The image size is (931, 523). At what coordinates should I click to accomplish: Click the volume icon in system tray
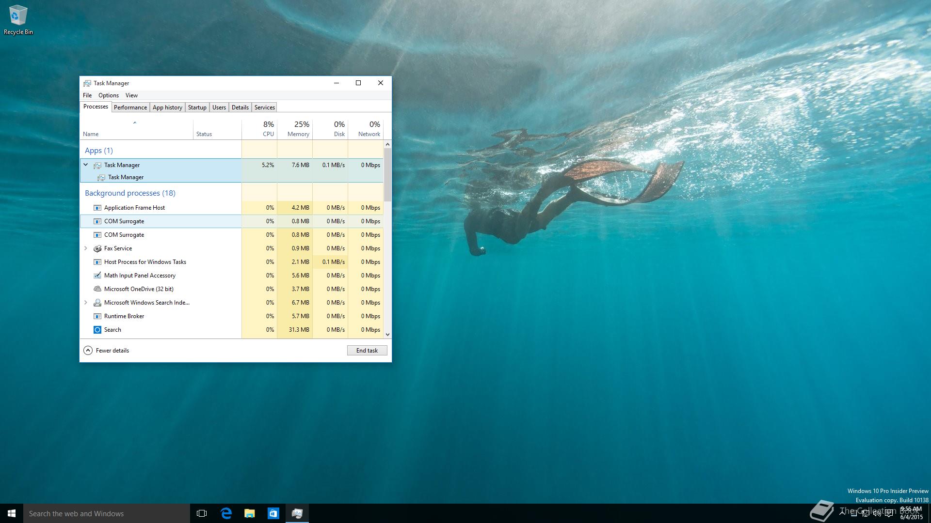[877, 514]
